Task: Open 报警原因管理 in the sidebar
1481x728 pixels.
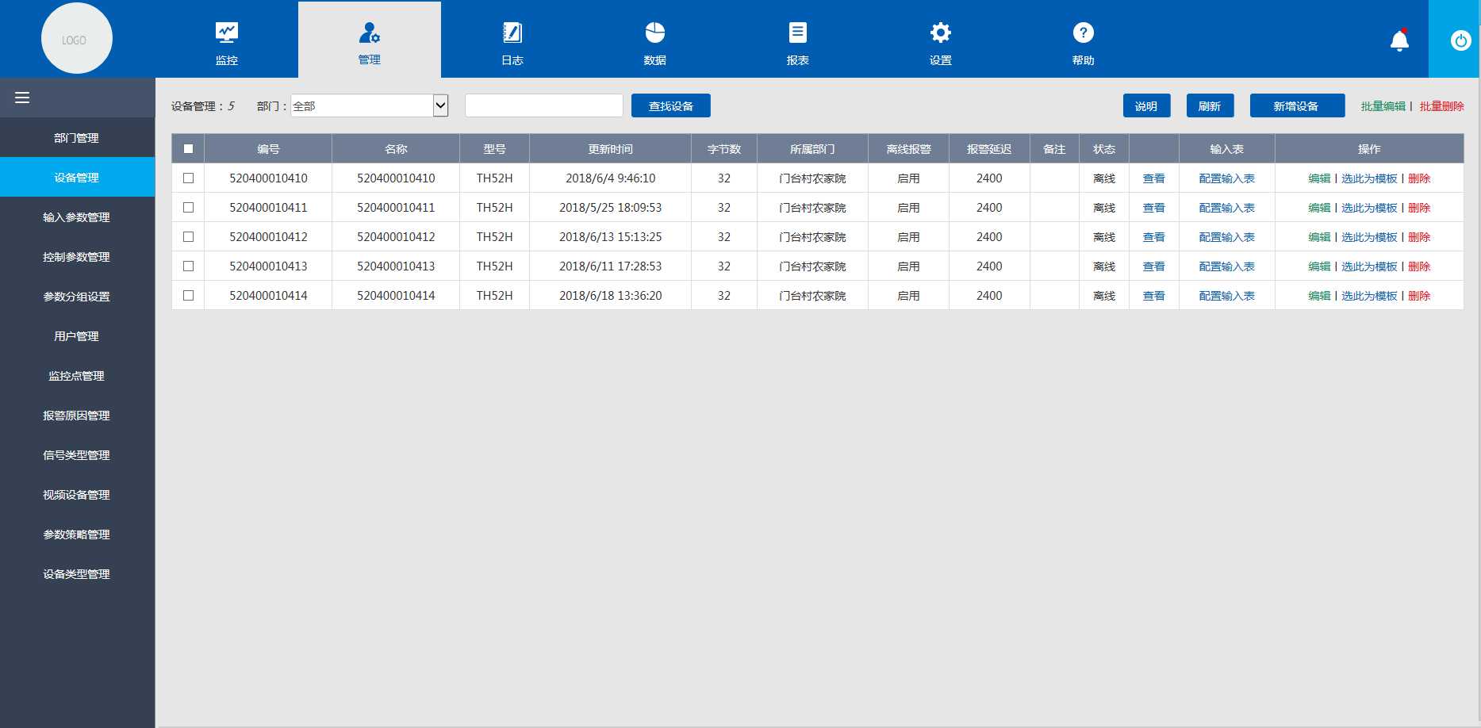Action: point(77,415)
